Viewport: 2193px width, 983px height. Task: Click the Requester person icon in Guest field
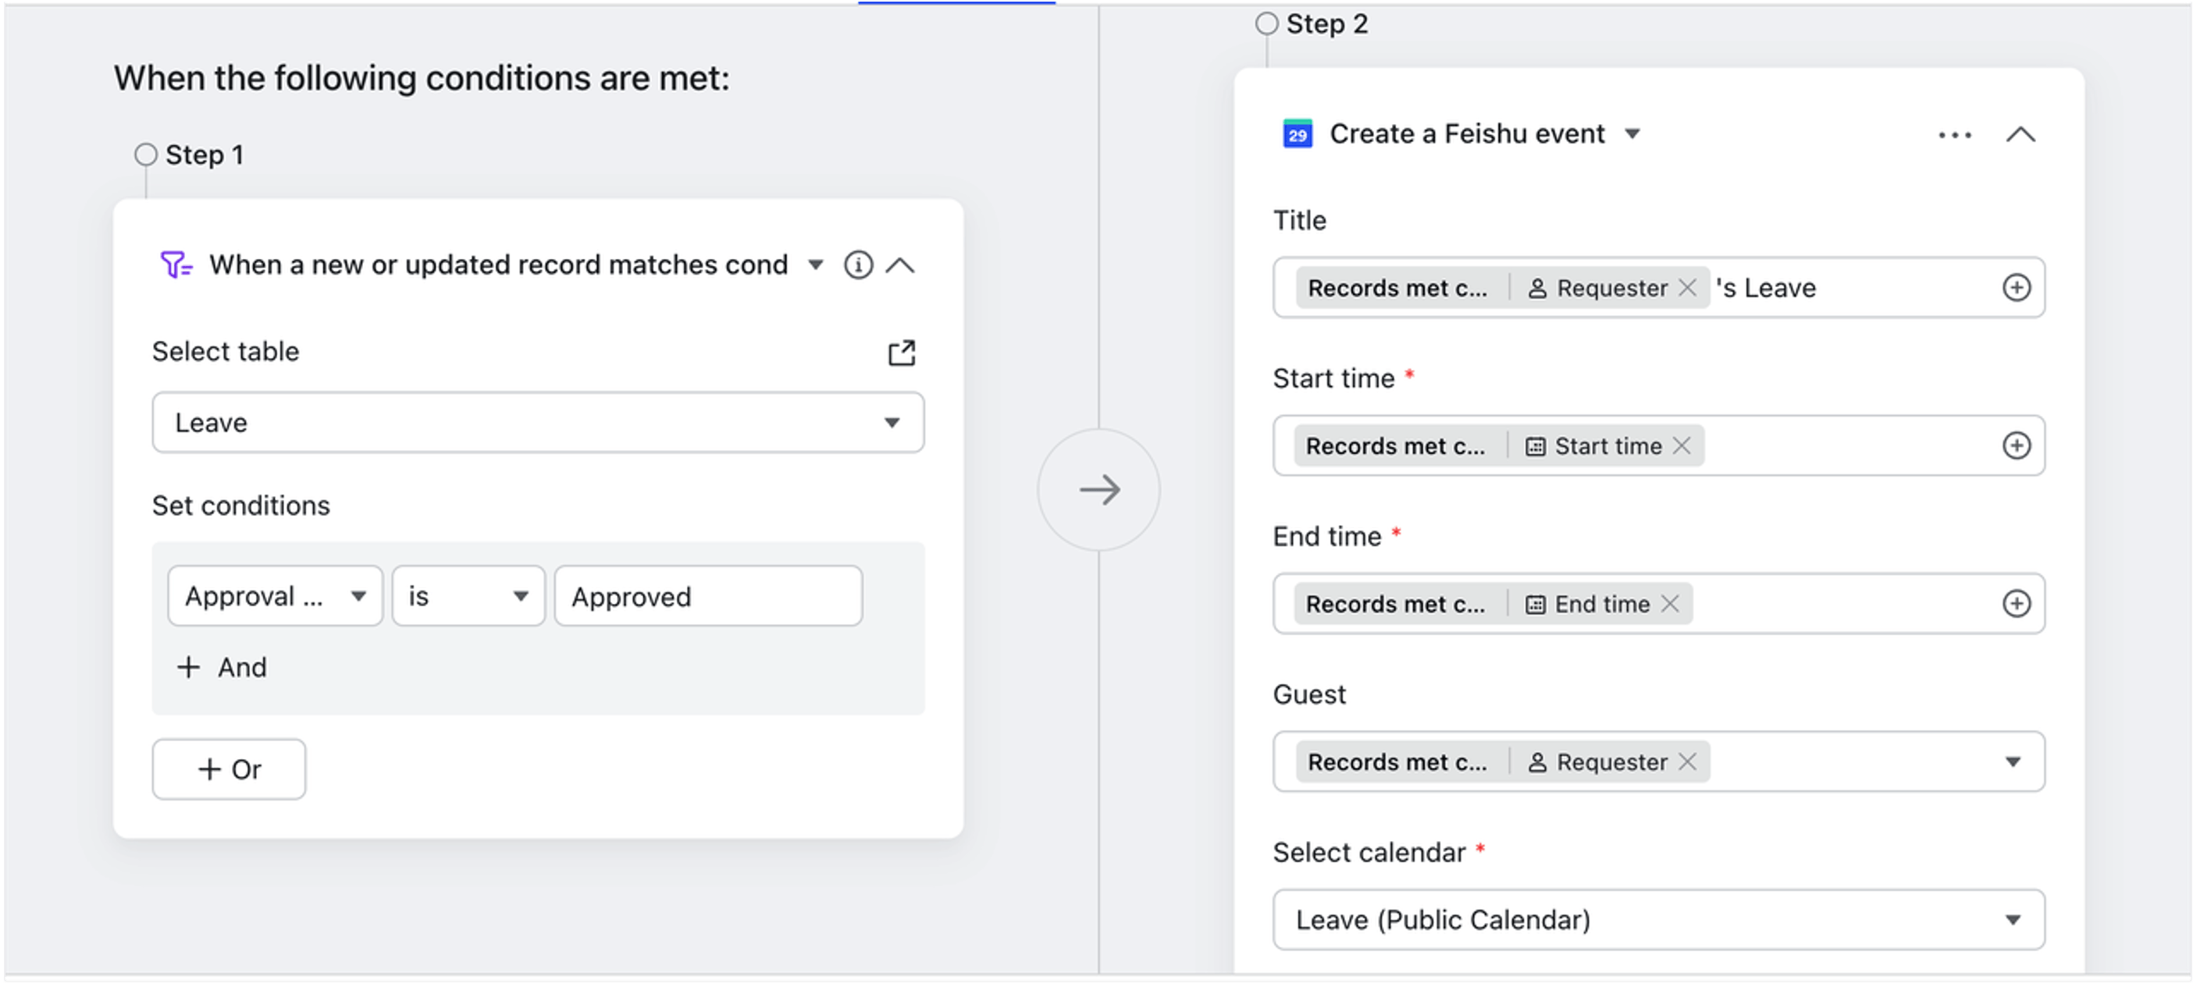1536,762
